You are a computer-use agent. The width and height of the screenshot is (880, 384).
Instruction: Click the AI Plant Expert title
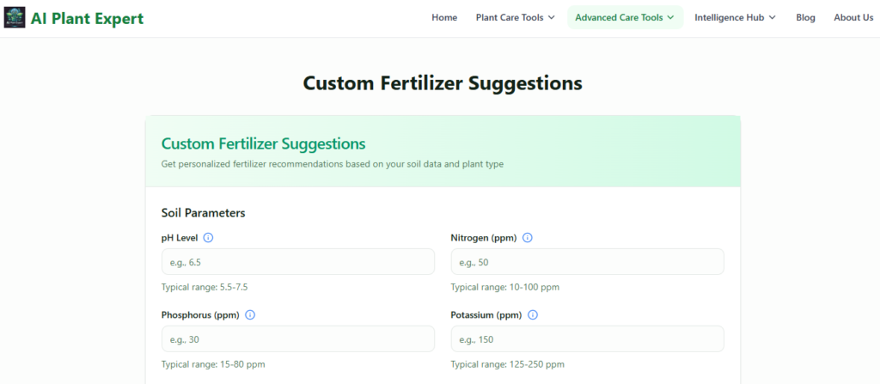tap(87, 18)
